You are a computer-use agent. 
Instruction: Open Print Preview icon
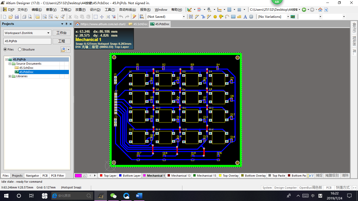click(x=30, y=17)
